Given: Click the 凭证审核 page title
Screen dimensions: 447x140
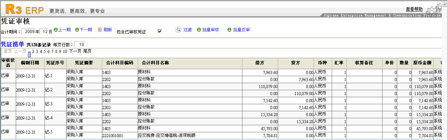Looking at the screenshot, I should 15,21.
